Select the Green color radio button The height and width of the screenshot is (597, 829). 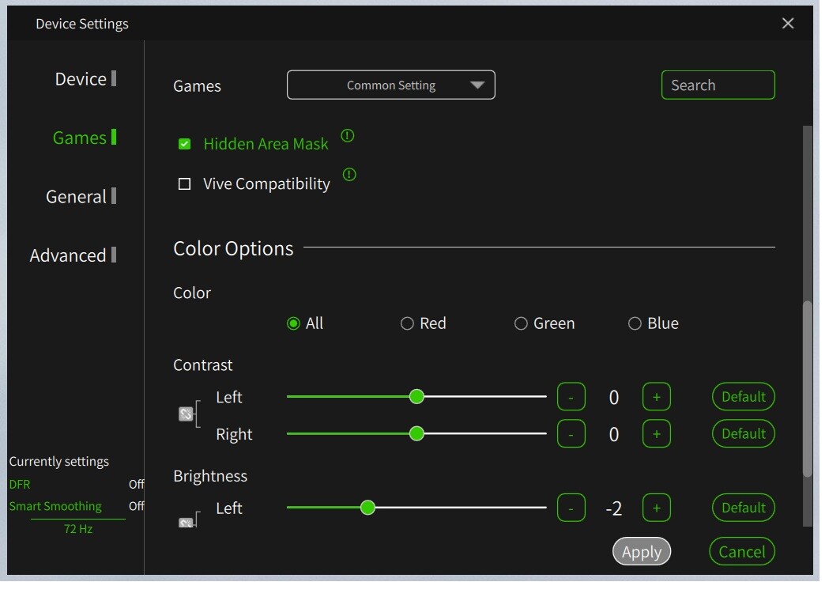[x=521, y=323]
